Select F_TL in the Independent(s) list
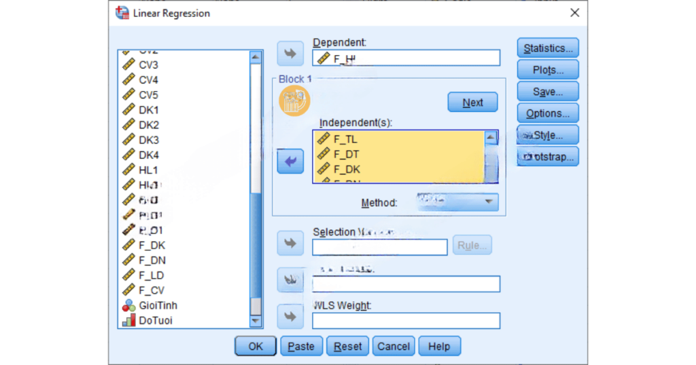This screenshot has width=696, height=365. coord(345,139)
